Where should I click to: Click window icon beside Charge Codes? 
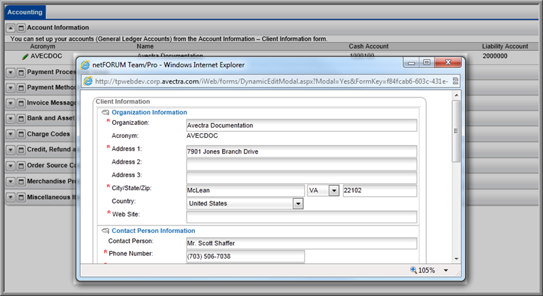(21, 134)
